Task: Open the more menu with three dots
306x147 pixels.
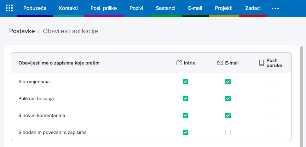Action: pos(275,8)
